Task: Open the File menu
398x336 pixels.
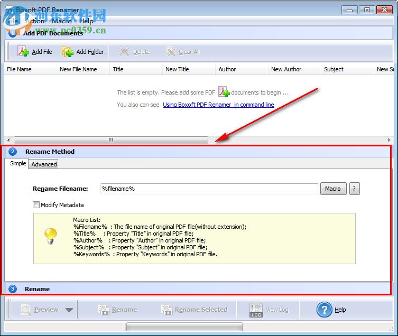Action: (x=13, y=21)
